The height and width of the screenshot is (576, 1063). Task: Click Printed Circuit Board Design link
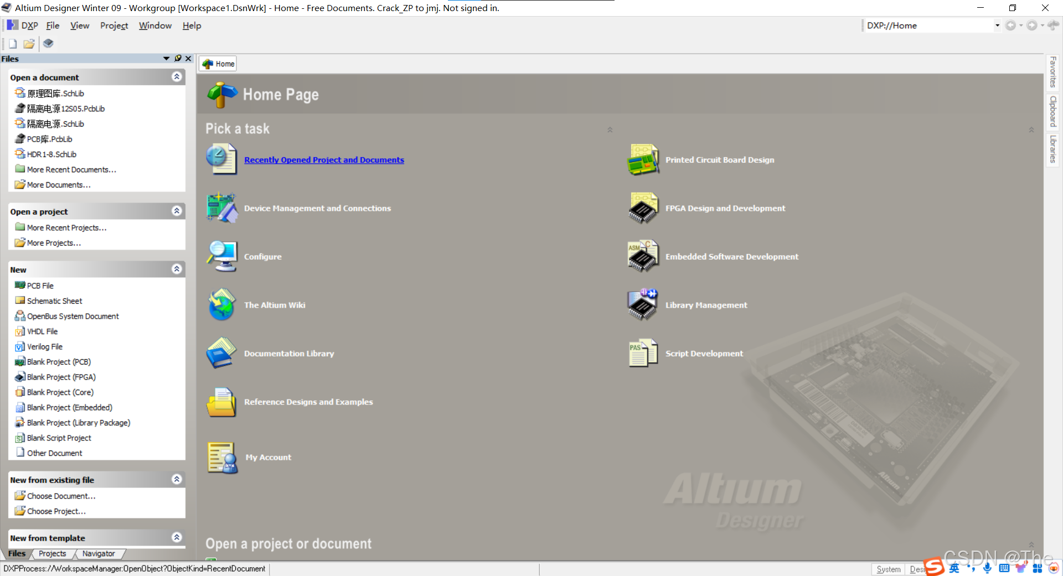(x=720, y=159)
